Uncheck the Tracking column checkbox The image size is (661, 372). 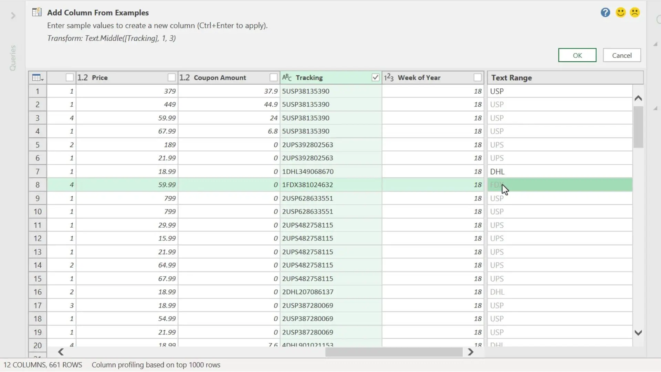click(375, 77)
